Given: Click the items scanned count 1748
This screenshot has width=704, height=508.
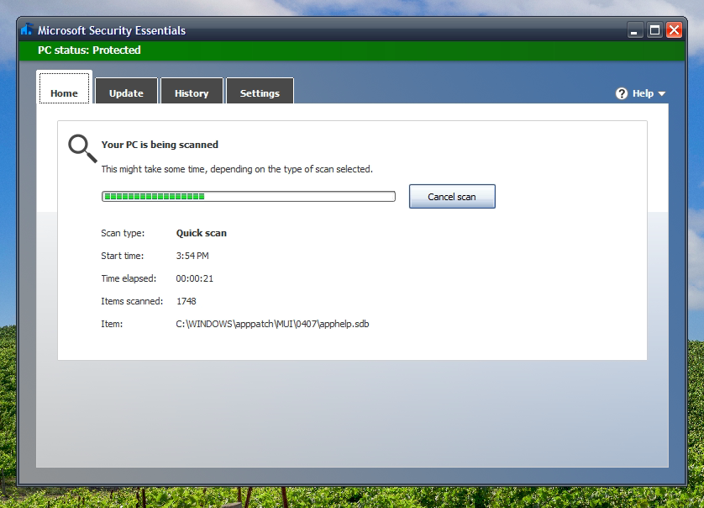Looking at the screenshot, I should 186,301.
